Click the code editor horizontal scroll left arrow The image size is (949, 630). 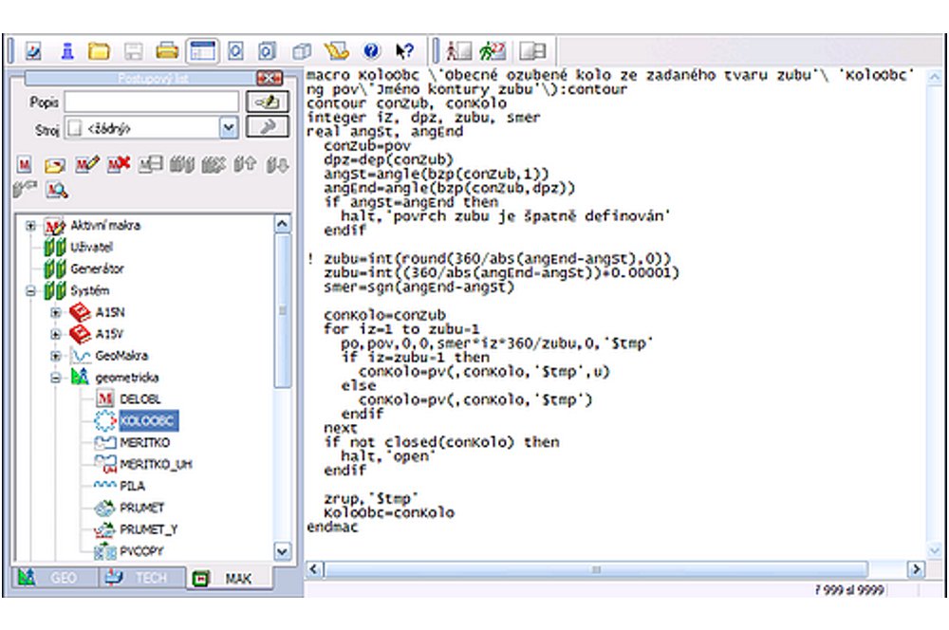click(313, 569)
